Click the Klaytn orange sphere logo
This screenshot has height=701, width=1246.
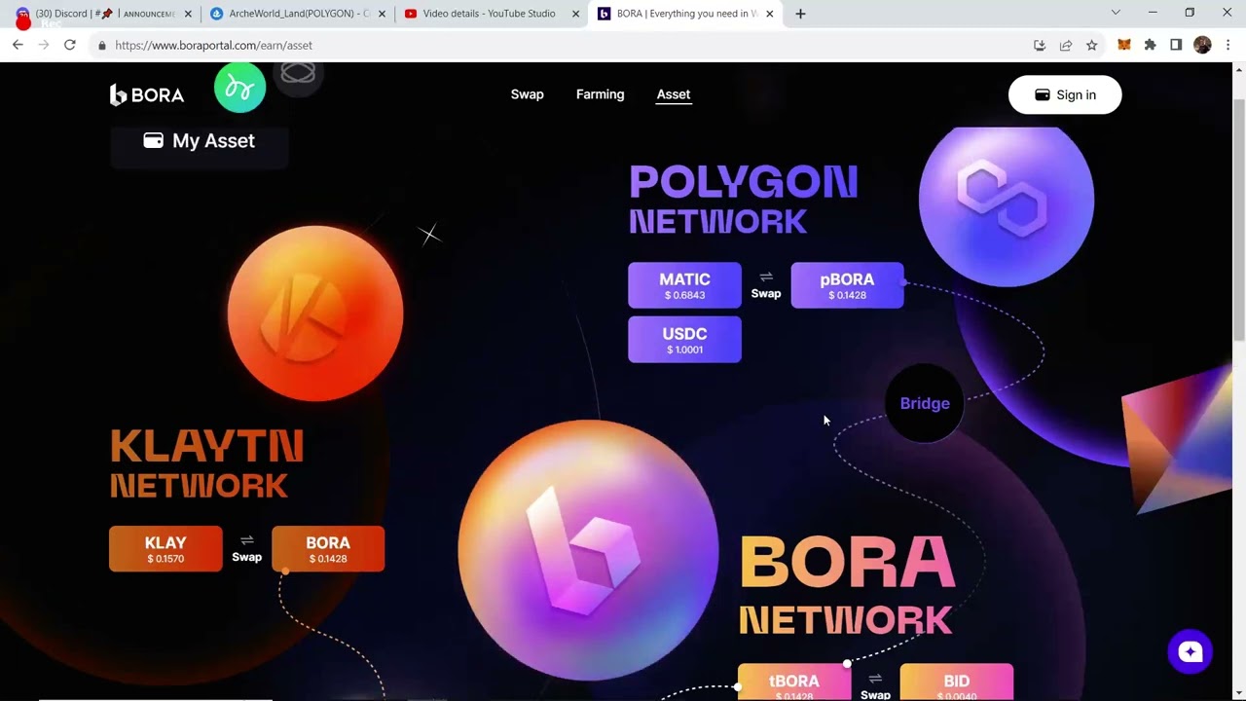click(x=315, y=314)
